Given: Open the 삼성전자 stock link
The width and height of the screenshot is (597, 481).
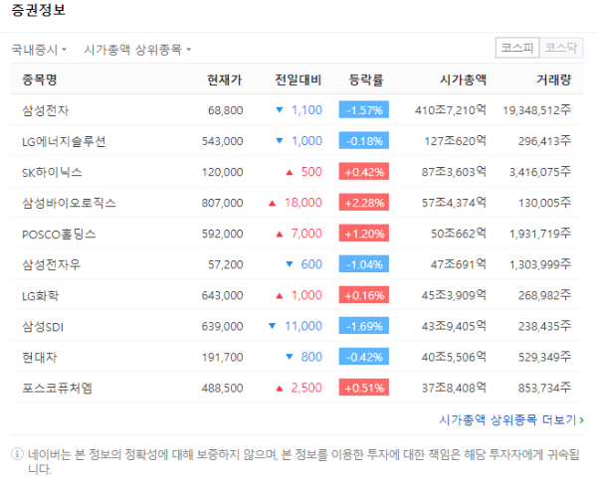Looking at the screenshot, I should point(46,110).
